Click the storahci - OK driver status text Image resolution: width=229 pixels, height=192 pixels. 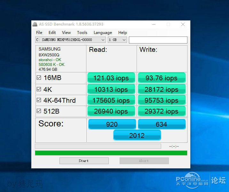click(50, 60)
